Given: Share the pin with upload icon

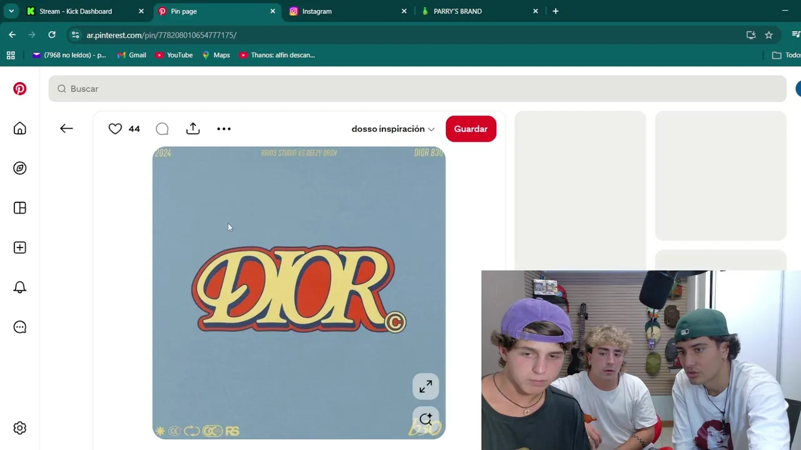Looking at the screenshot, I should 193,129.
